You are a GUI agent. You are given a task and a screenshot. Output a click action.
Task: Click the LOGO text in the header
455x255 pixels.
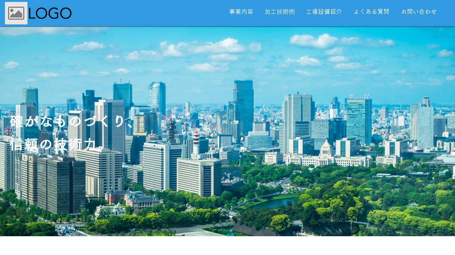pyautogui.click(x=50, y=13)
